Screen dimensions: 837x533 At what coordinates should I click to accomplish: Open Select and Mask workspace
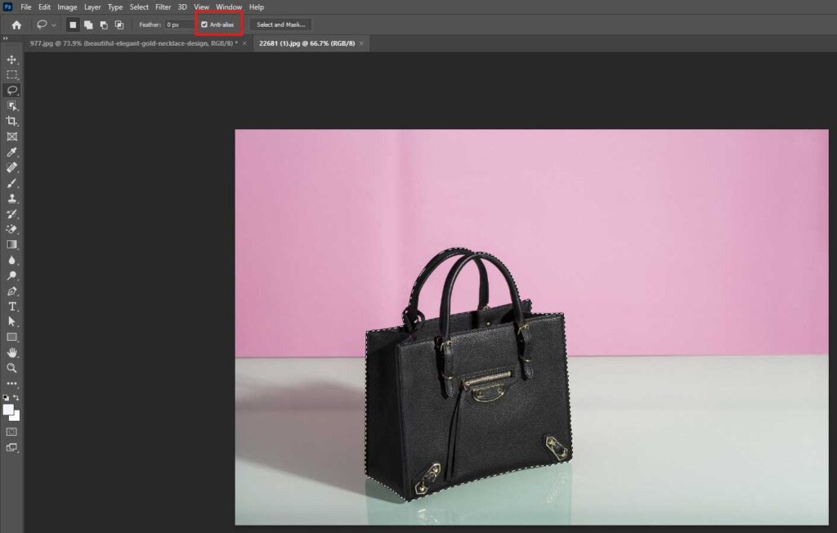280,25
